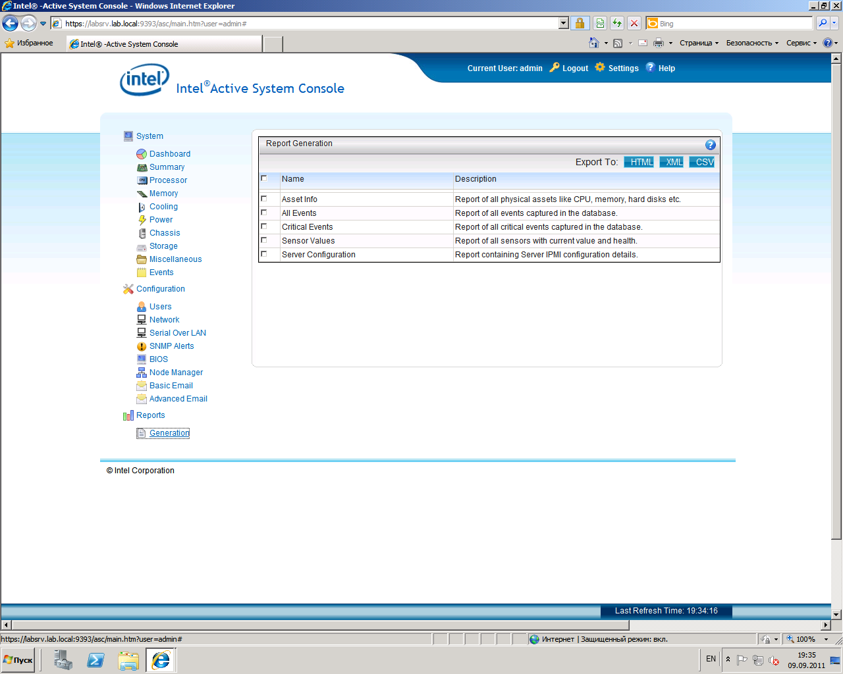Viewport: 843px width, 674px height.
Task: Enable the Server Configuration report checkbox
Action: click(x=264, y=254)
